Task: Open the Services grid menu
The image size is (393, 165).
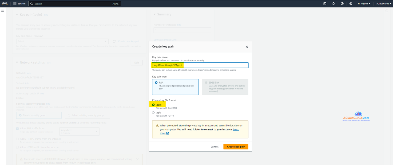Action: 19,4
